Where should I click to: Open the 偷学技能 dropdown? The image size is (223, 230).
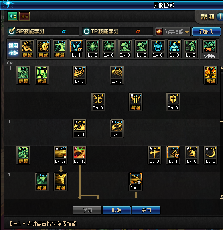173,32
